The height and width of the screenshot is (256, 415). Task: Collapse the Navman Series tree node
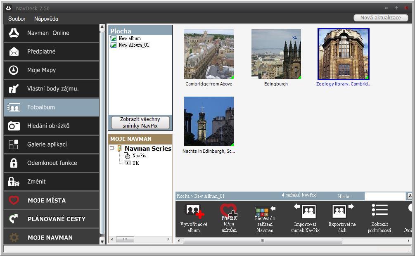point(112,148)
